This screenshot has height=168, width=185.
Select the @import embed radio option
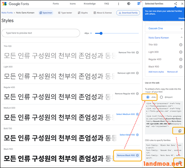161,97
